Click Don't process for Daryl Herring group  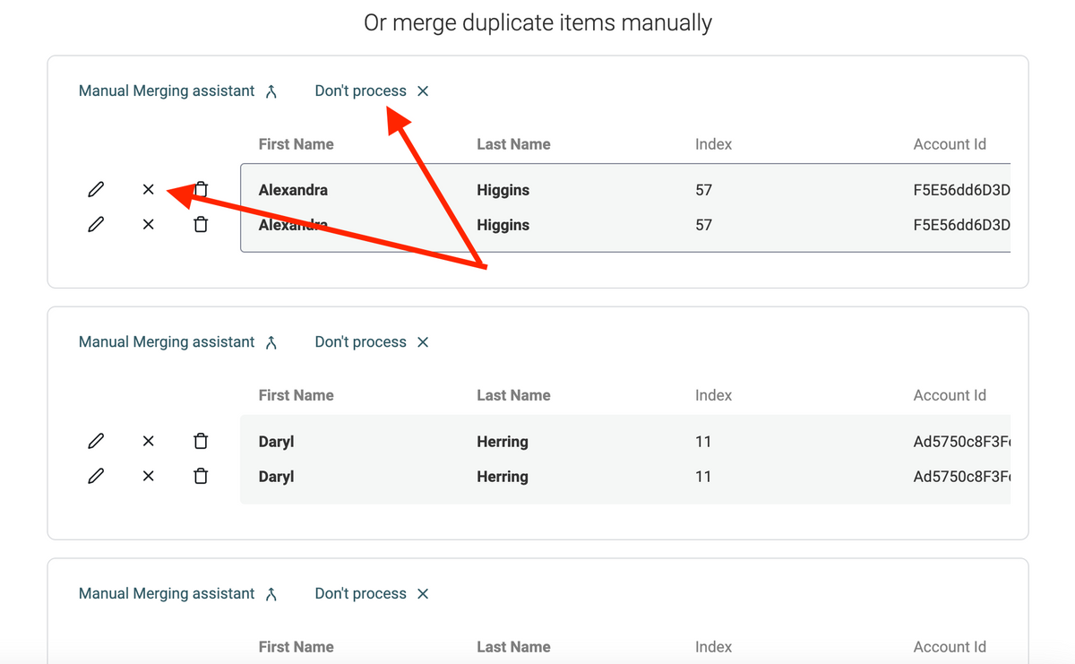(x=372, y=342)
